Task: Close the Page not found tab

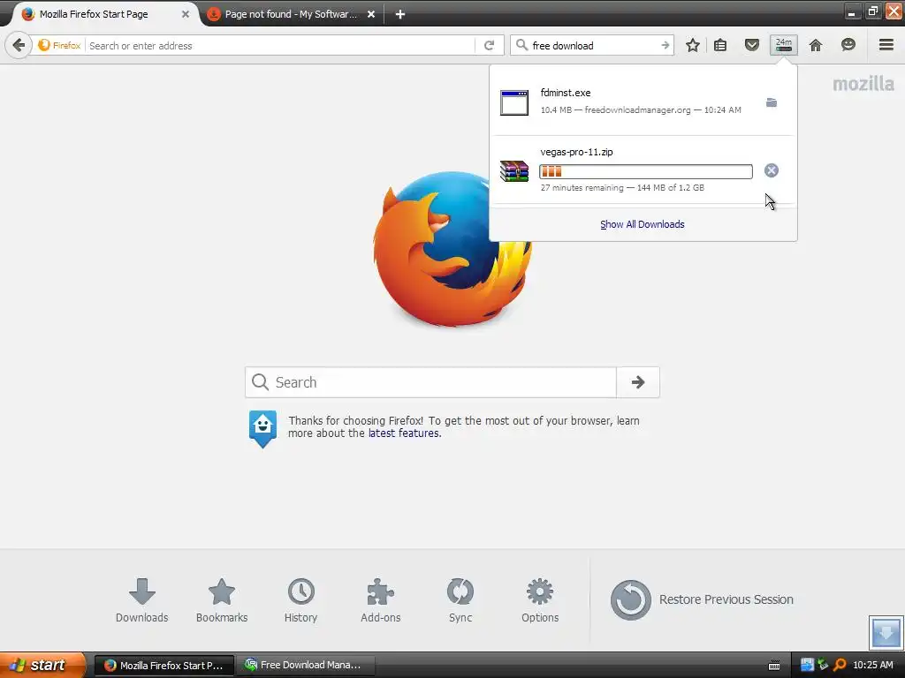Action: pos(371,14)
